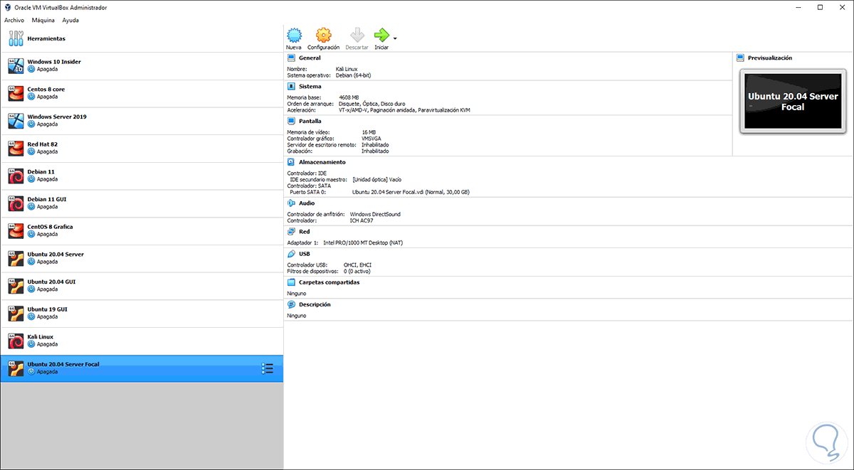
Task: Click the Almacenamiento disk icon
Action: [x=291, y=162]
